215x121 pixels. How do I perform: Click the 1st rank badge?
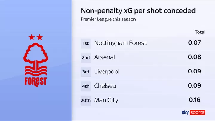pyautogui.click(x=86, y=44)
